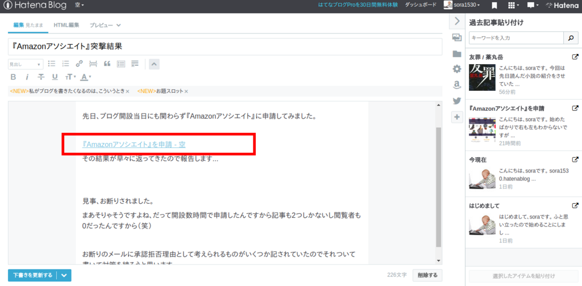Click the Hatena Blog logo

35,5
